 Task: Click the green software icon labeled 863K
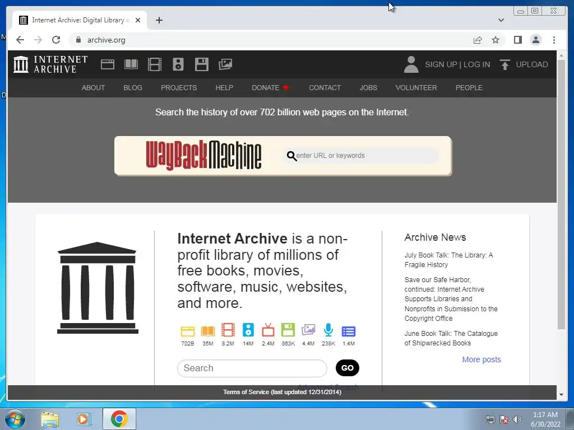[288, 330]
